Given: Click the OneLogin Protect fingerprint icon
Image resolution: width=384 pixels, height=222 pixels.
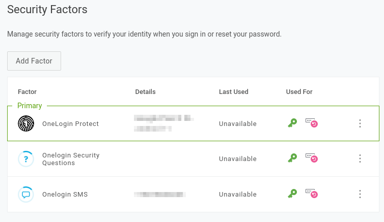Looking at the screenshot, I should [x=26, y=123].
